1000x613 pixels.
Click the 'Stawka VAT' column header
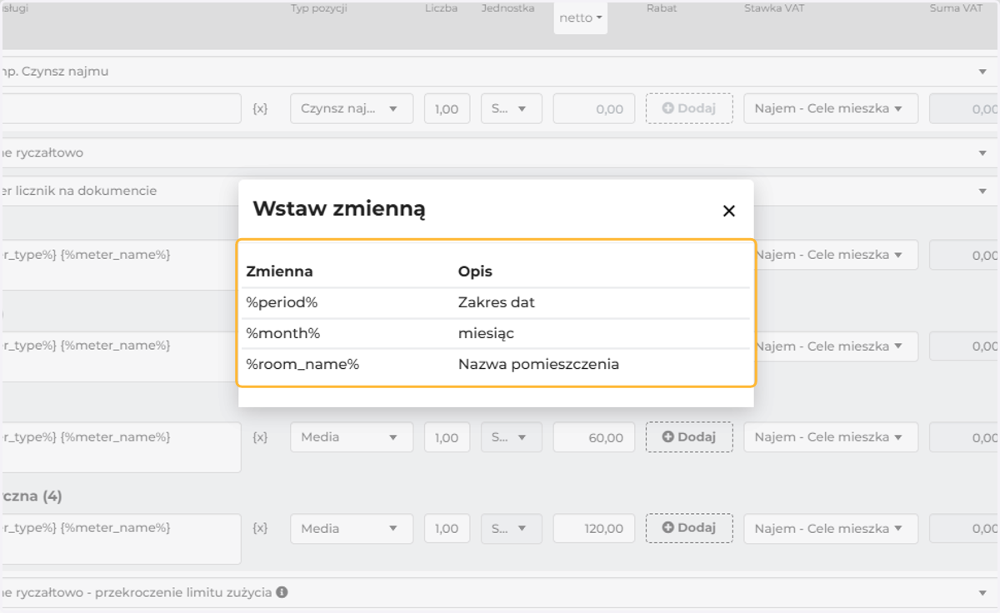coord(774,8)
